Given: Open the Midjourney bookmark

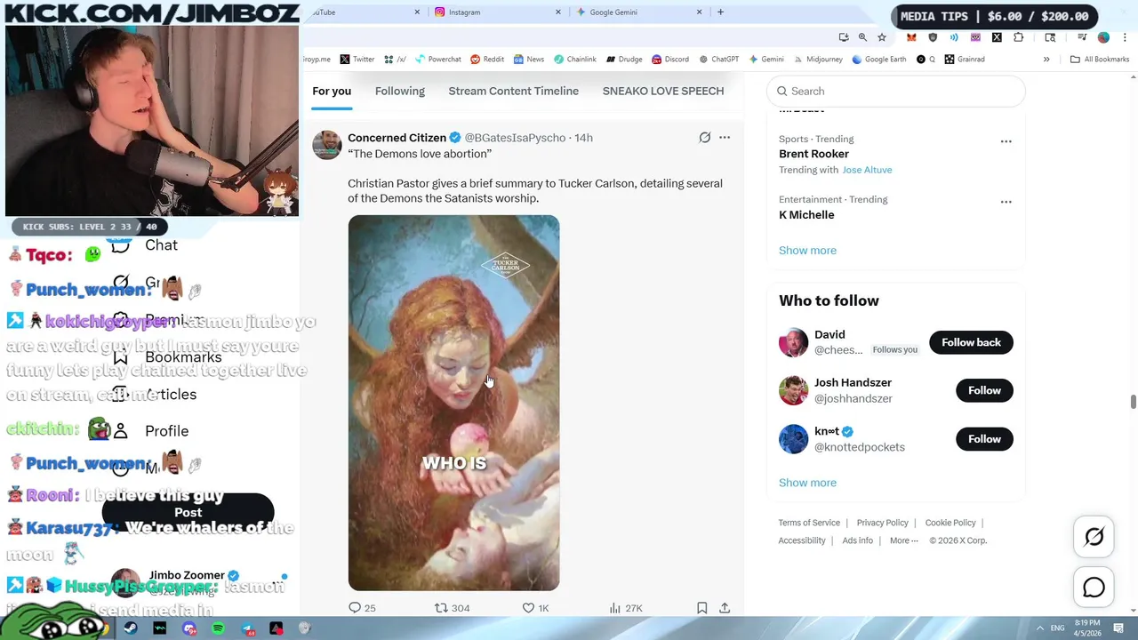Looking at the screenshot, I should pos(818,60).
